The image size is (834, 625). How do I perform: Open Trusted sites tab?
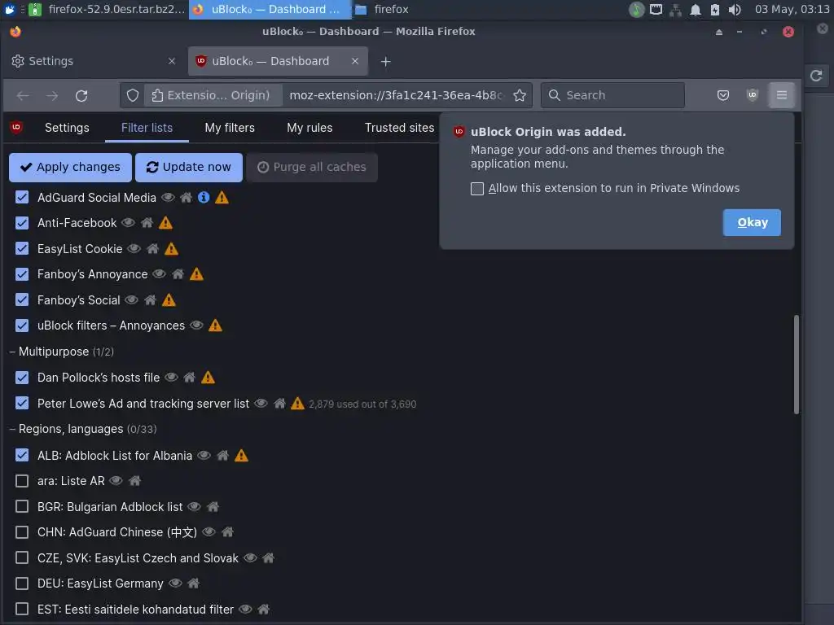399,128
